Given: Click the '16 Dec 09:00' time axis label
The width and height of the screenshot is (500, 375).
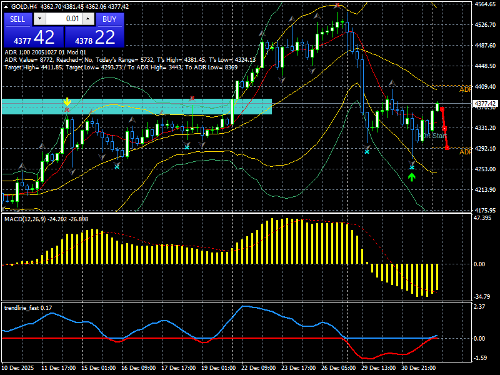Looking at the screenshot, I should coord(138,367).
